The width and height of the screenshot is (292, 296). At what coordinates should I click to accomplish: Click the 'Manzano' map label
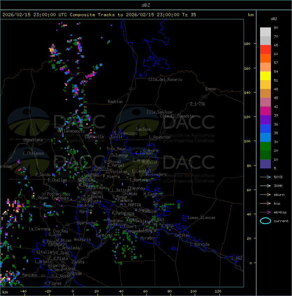[x=29, y=275]
